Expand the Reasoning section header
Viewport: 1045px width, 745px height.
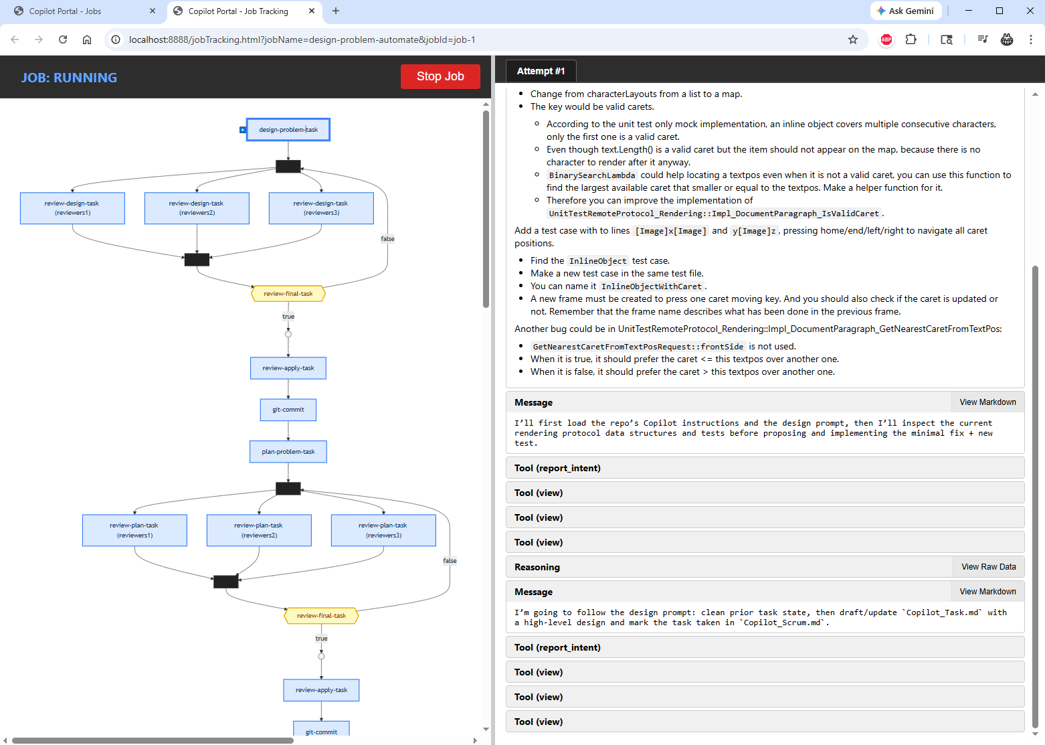pos(729,567)
